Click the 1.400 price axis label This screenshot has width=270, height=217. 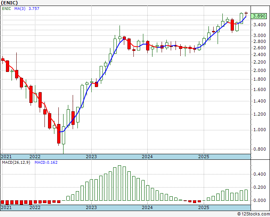pyautogui.click(x=260, y=101)
